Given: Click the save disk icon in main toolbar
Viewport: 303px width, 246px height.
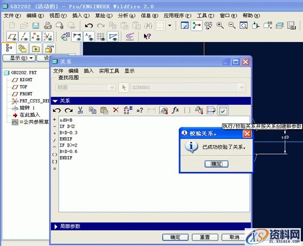Looking at the screenshot, I should pyautogui.click(x=36, y=26).
